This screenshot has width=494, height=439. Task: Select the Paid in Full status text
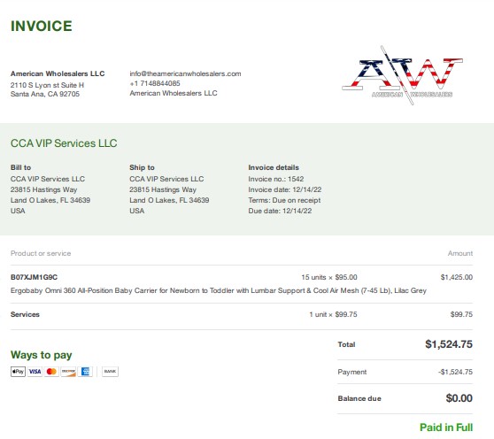coord(446,427)
